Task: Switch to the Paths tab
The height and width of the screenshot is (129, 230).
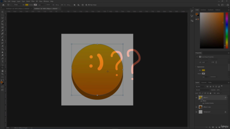Action: pos(210,82)
